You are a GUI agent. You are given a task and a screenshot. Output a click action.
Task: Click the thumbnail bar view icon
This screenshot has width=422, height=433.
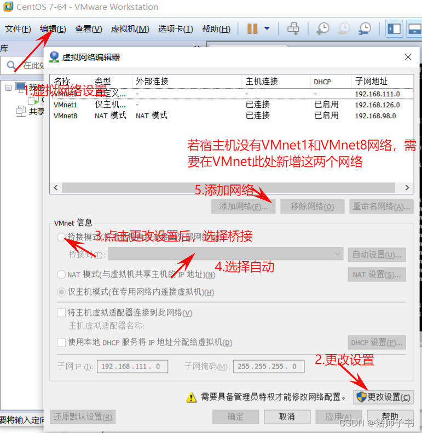pos(414,28)
